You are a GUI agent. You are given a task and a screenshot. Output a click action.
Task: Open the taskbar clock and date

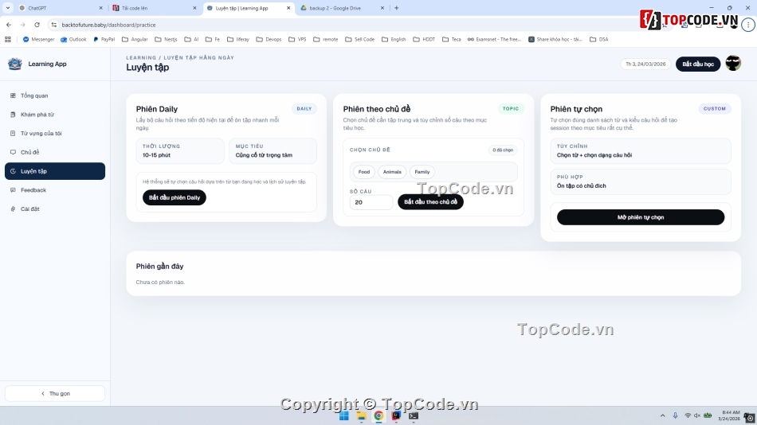coord(729,415)
